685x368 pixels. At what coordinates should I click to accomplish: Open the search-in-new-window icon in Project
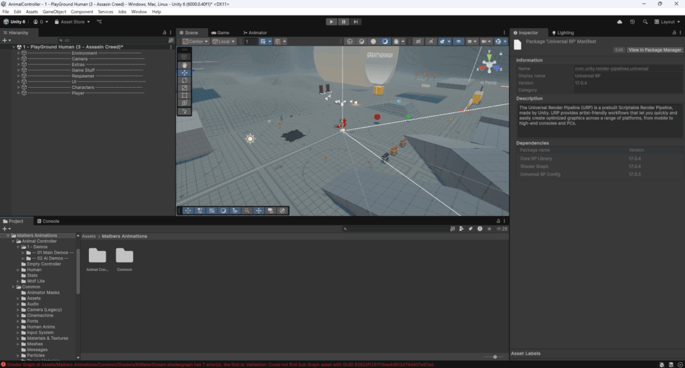point(452,229)
